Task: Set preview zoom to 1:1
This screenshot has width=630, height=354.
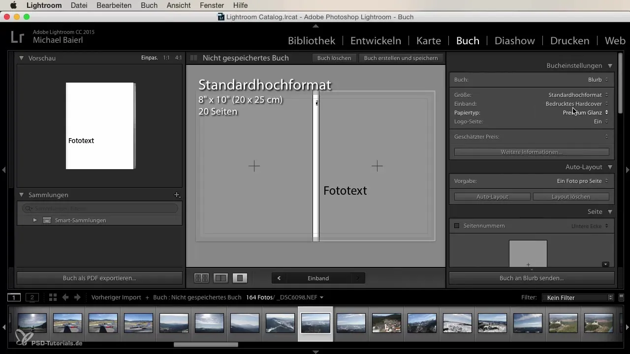Action: click(166, 58)
